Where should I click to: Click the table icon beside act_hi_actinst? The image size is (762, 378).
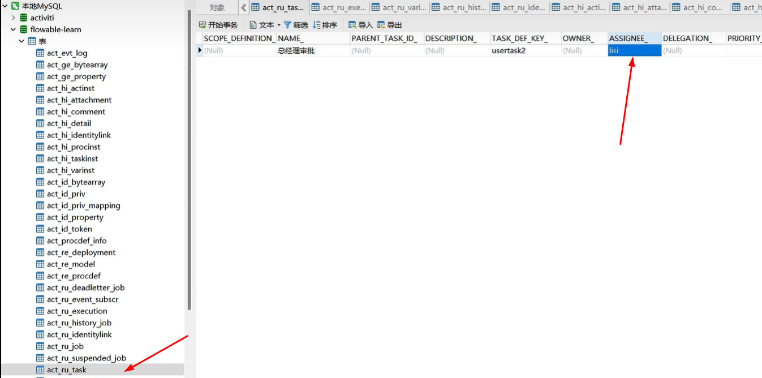coord(40,88)
